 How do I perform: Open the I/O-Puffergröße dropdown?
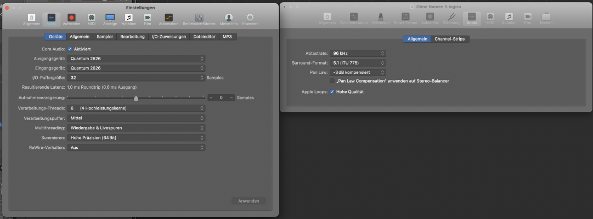coord(136,78)
